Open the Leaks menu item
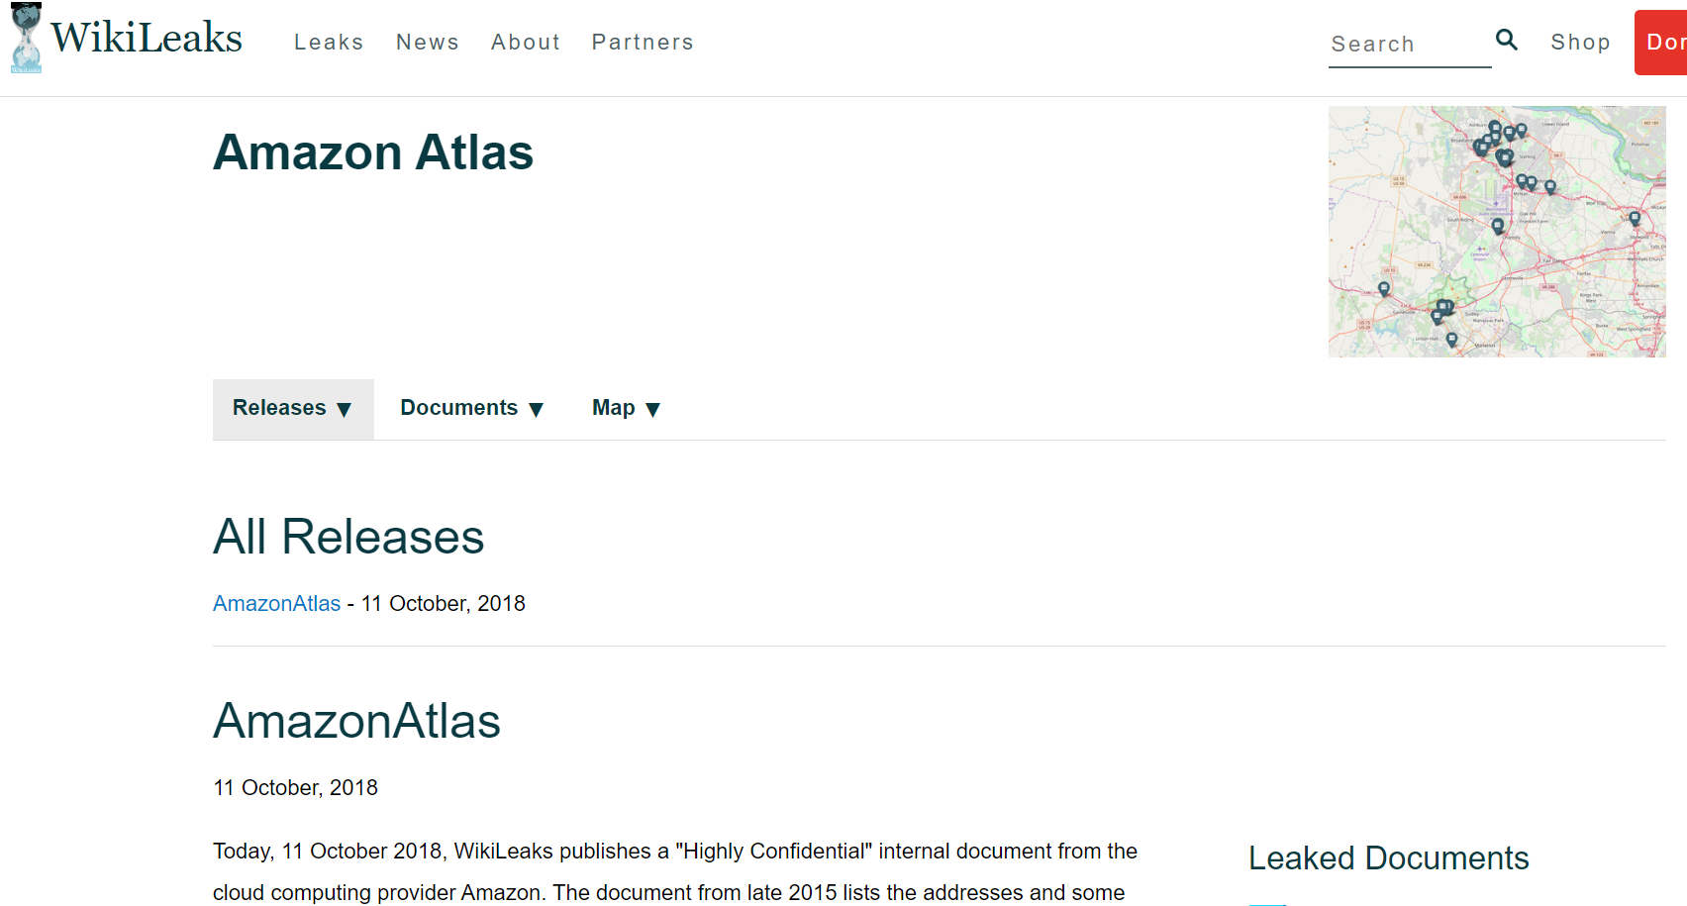 pos(329,43)
